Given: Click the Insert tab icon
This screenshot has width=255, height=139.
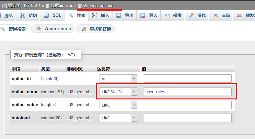Looking at the screenshot, I should [94, 15].
